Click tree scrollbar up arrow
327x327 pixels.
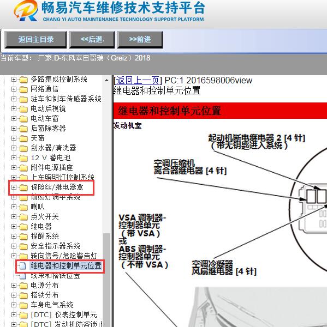(x=106, y=80)
